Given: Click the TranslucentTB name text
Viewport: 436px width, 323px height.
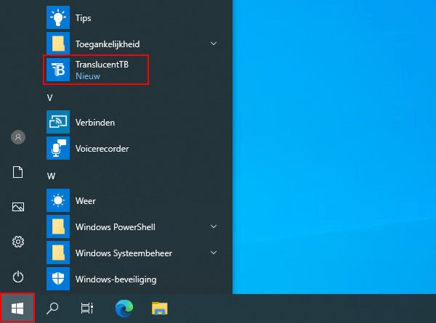Looking at the screenshot, I should point(102,65).
